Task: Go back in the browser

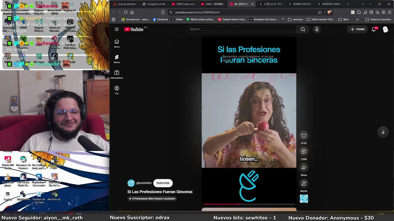Action: [114, 12]
